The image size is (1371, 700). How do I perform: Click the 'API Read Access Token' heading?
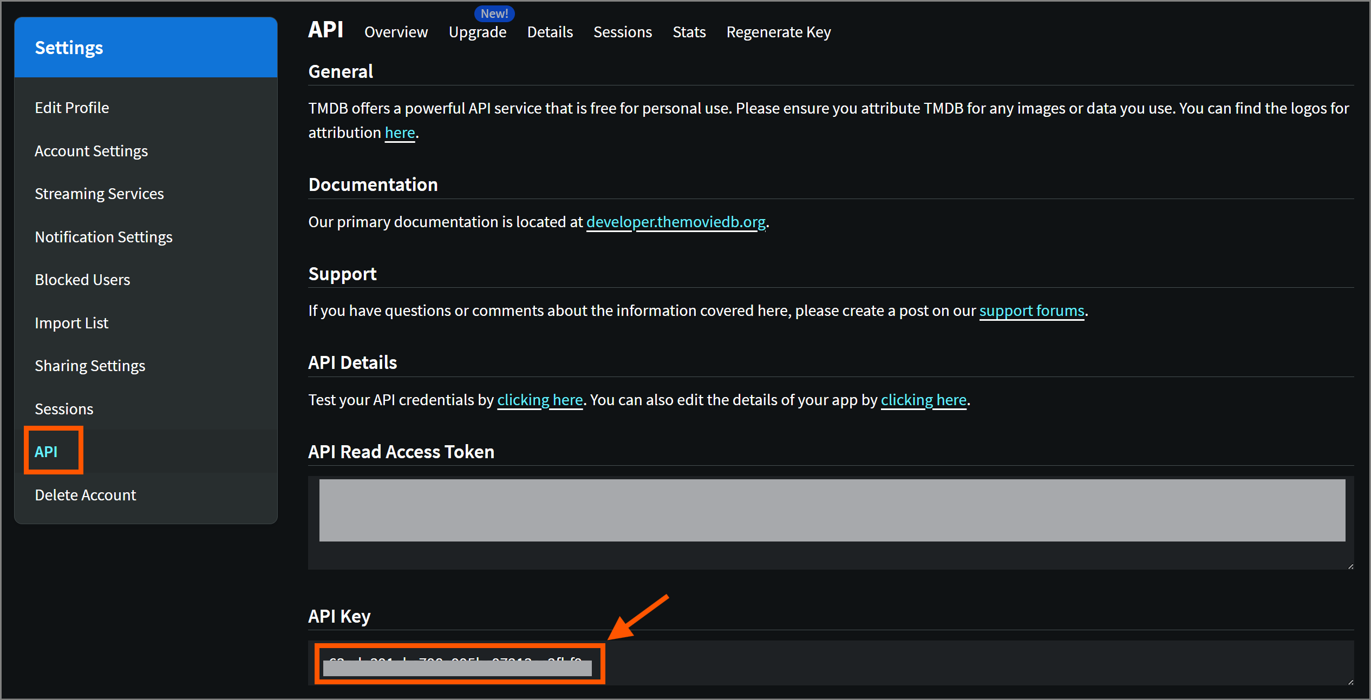(x=401, y=452)
